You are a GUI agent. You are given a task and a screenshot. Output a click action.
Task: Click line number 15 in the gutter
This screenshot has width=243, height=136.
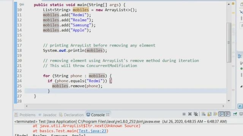pyautogui.click(x=19, y=35)
